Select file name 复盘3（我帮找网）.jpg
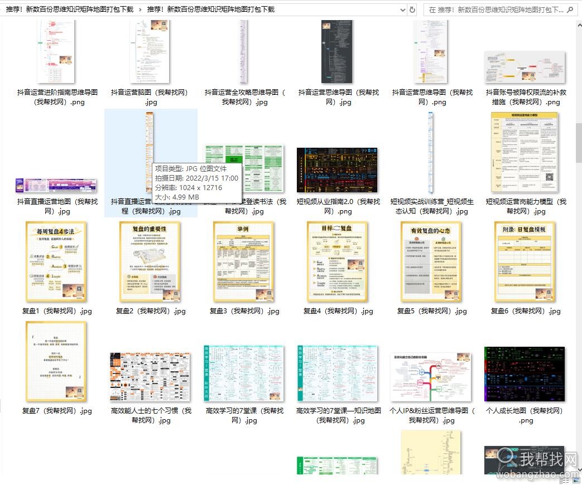The width and height of the screenshot is (582, 485). click(x=244, y=311)
